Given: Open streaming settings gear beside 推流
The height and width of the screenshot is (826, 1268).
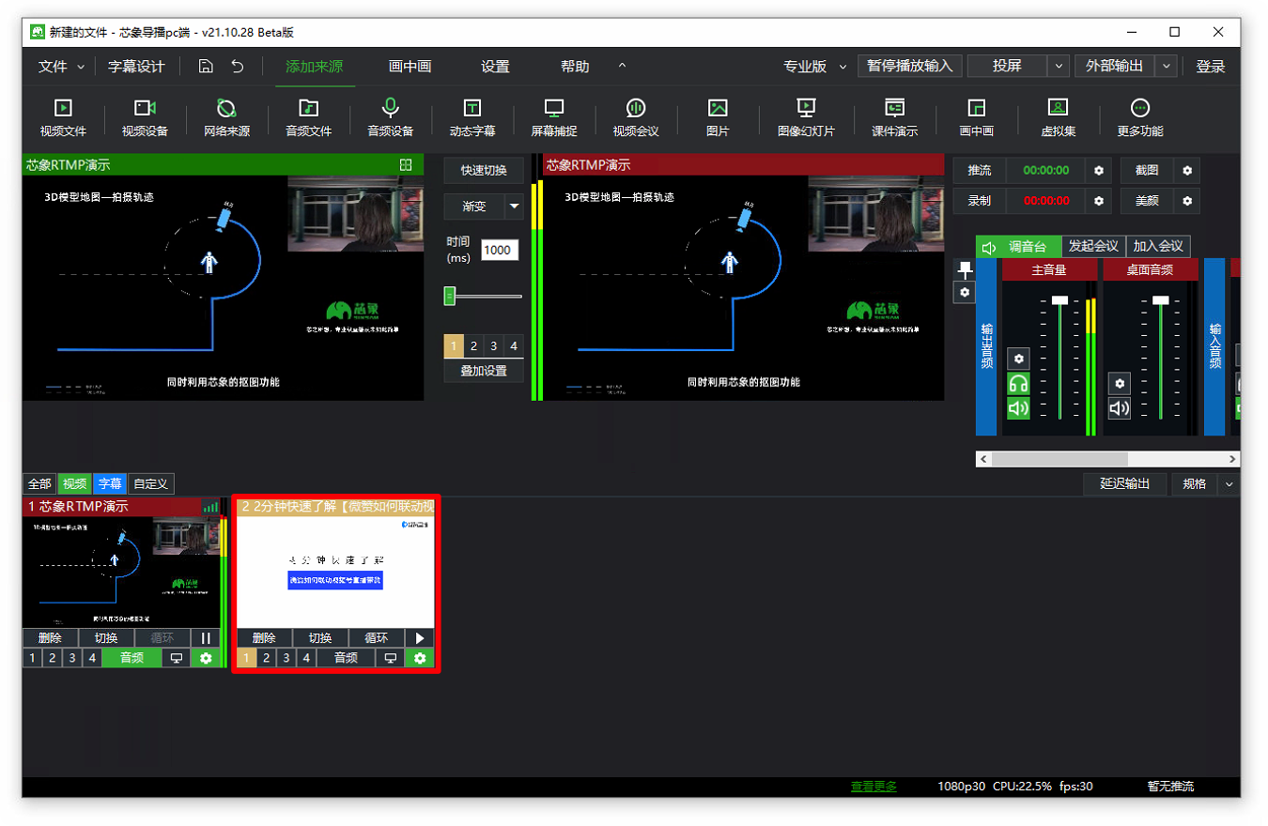Looking at the screenshot, I should coord(1099,171).
